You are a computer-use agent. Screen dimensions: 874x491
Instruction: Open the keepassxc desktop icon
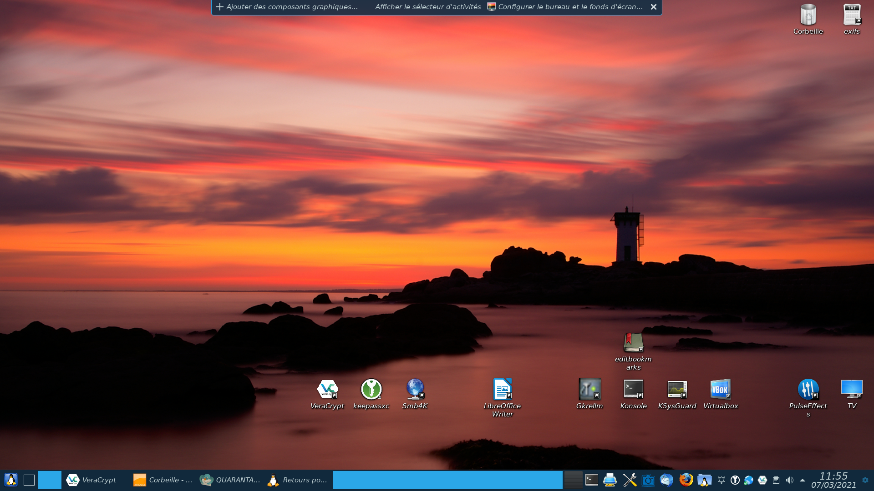coord(371,394)
